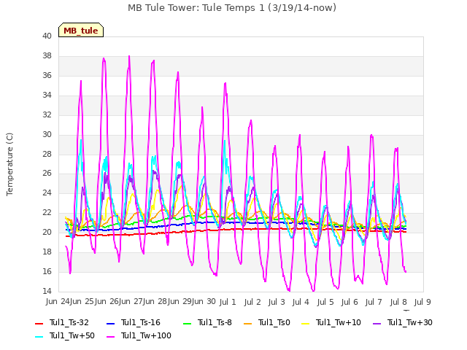
Task: Click the Temperature (C) axis title
Action: [9, 164]
